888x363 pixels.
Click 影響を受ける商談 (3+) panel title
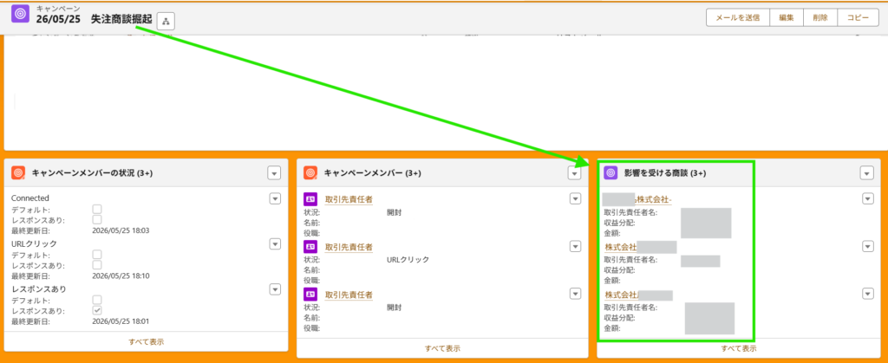pos(665,173)
